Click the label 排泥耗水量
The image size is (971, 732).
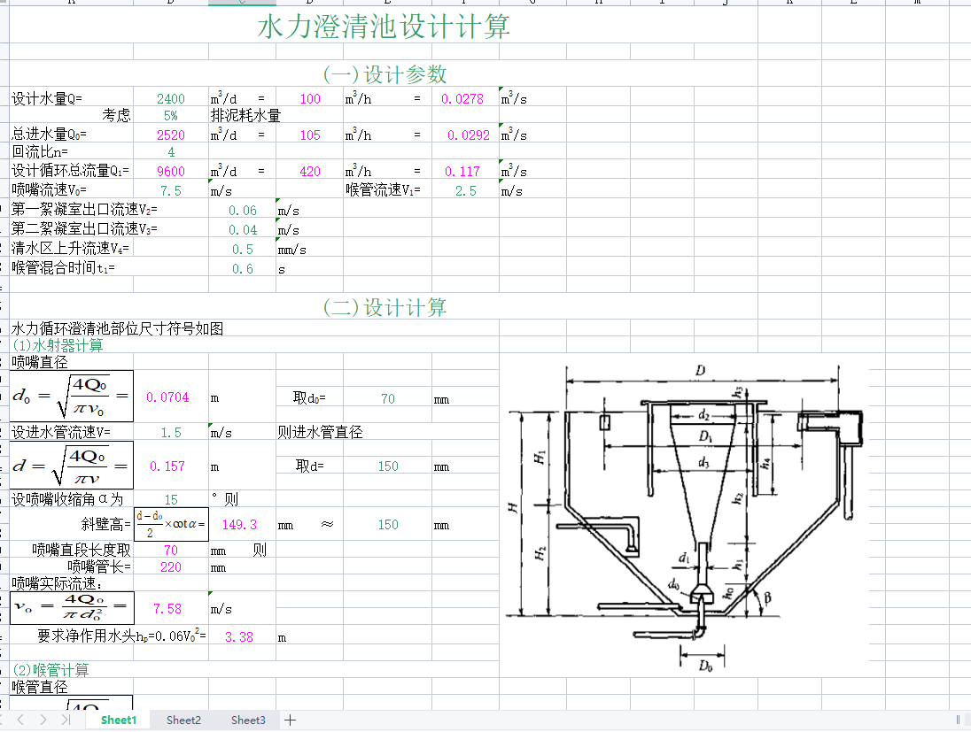pyautogui.click(x=245, y=116)
